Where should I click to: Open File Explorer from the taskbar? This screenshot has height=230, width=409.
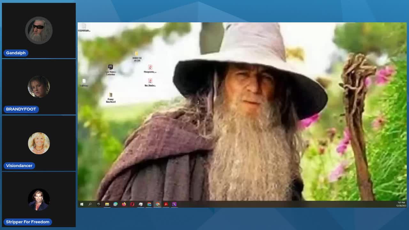point(107,204)
